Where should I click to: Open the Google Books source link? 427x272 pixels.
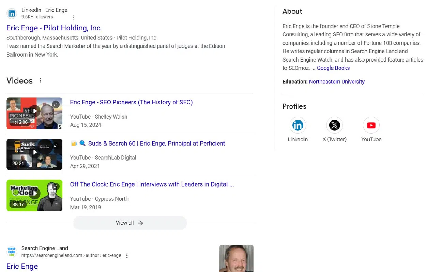pyautogui.click(x=333, y=68)
